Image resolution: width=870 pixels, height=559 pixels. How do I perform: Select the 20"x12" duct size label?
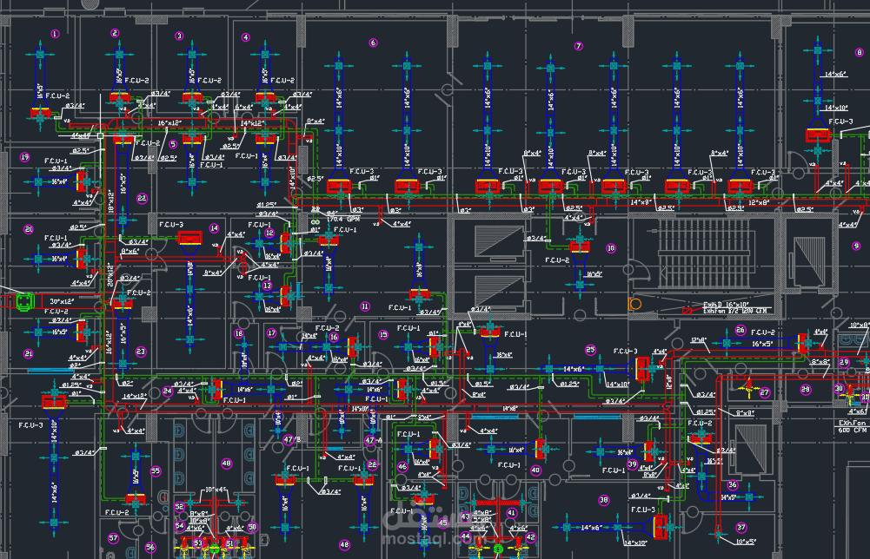110,275
